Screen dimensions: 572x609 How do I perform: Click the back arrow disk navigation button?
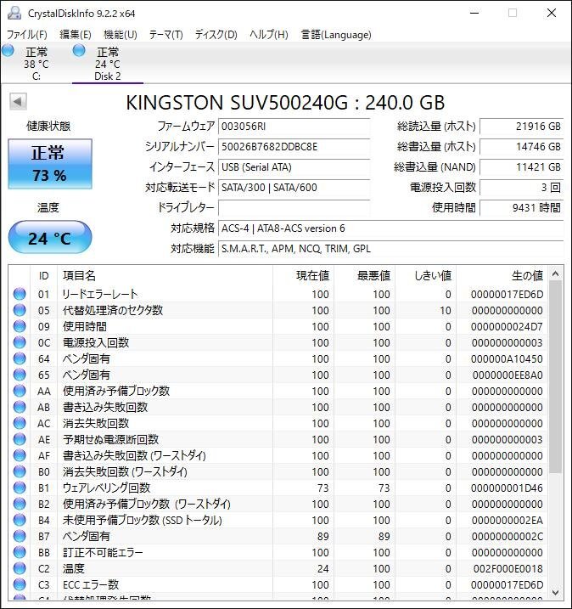(18, 102)
